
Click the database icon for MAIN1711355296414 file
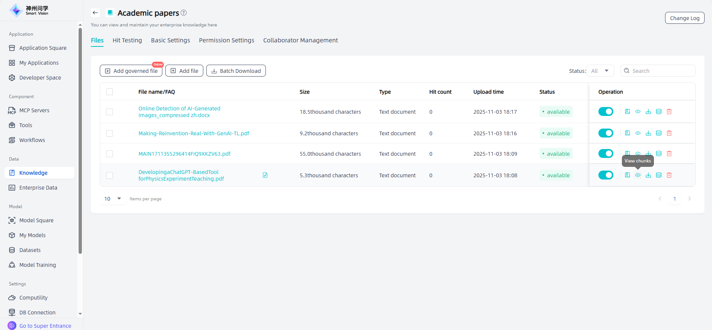click(x=658, y=153)
